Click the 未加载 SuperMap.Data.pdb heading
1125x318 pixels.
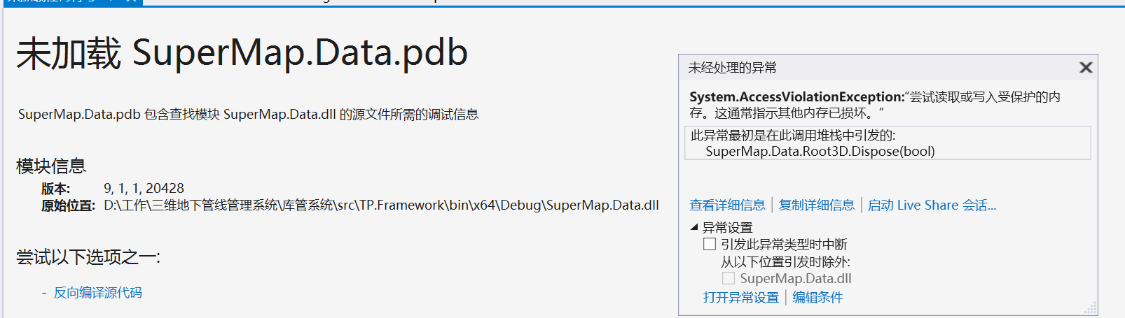click(242, 53)
